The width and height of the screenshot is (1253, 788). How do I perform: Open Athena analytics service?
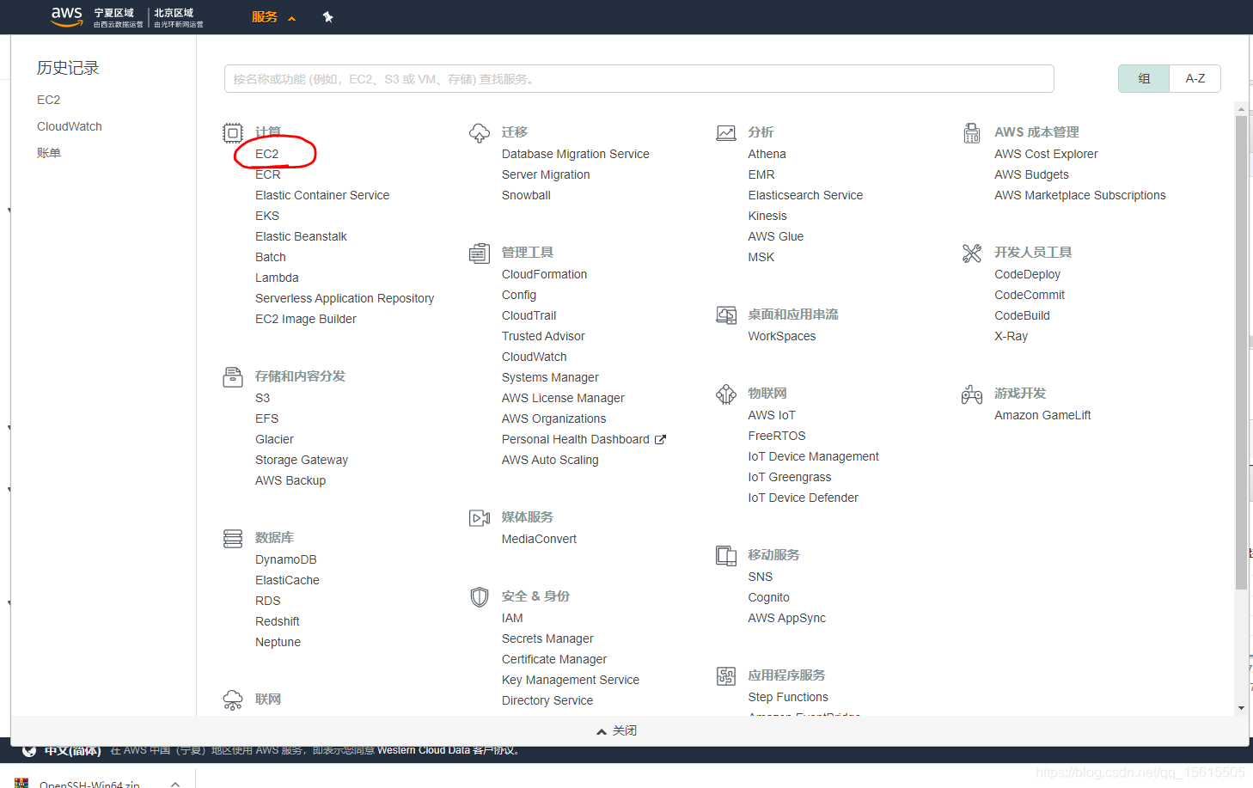pos(767,154)
